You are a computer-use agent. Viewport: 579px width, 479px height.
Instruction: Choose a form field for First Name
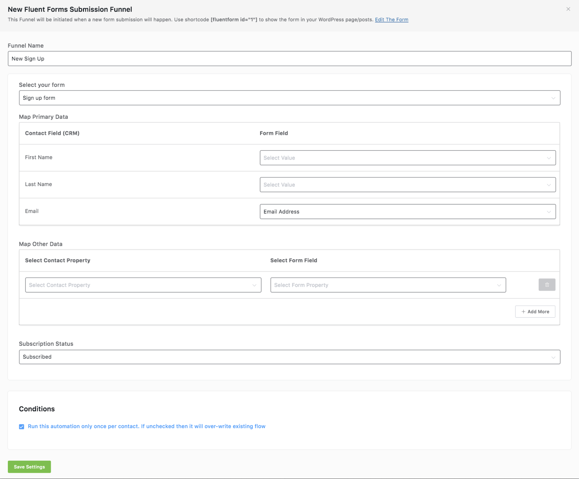pos(407,158)
